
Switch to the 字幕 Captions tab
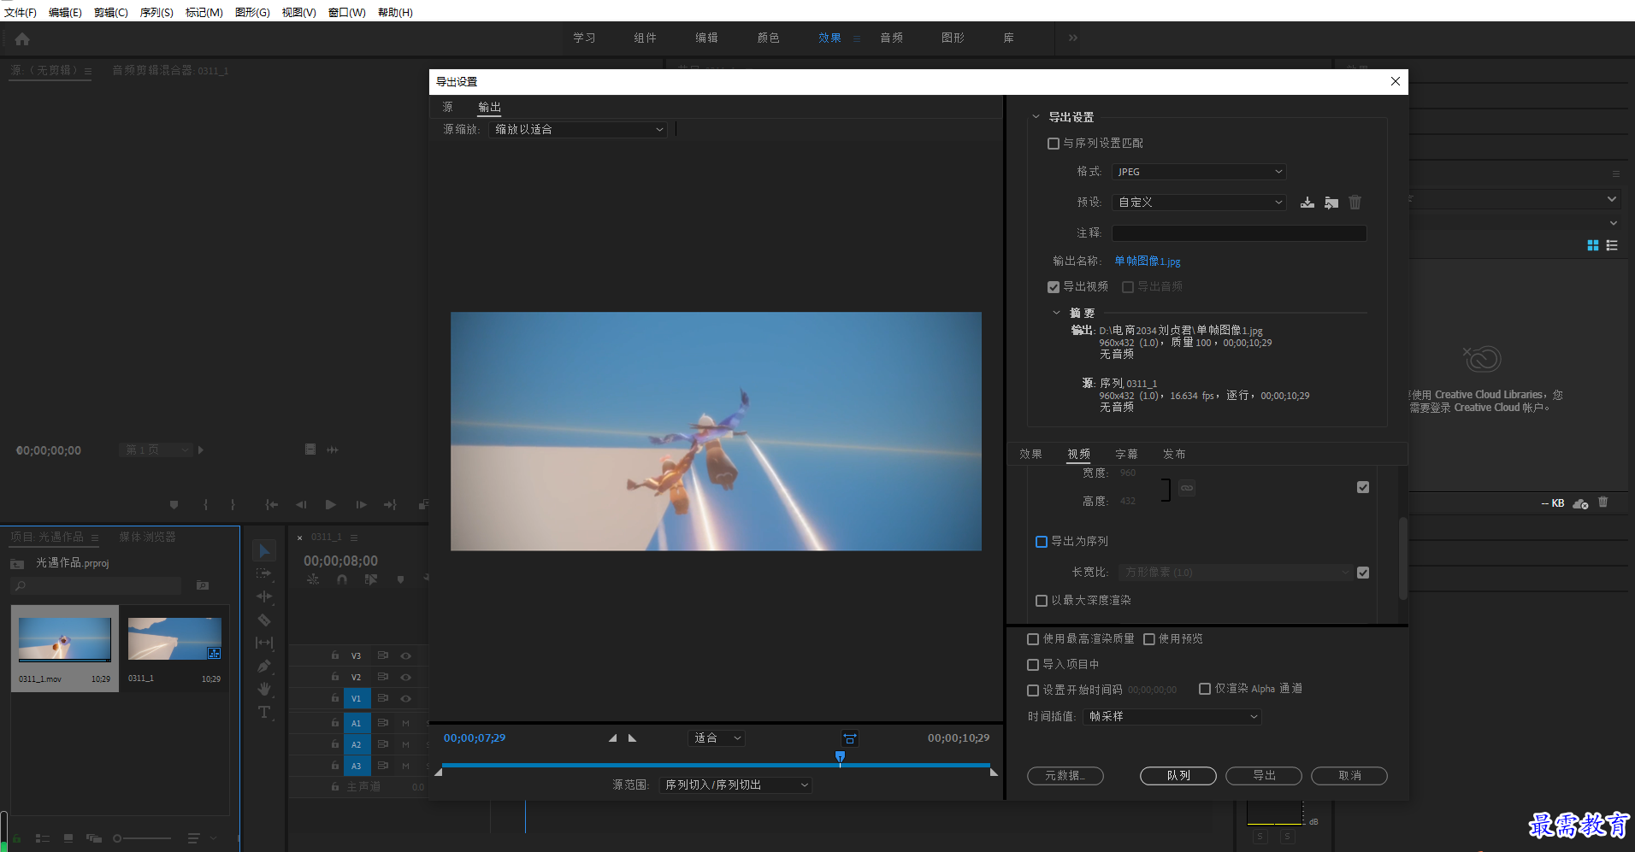click(x=1126, y=455)
